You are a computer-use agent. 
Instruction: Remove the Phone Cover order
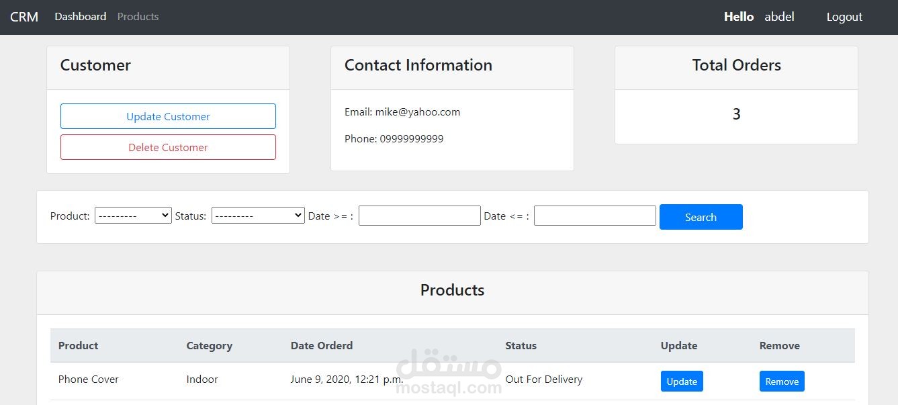pos(782,381)
